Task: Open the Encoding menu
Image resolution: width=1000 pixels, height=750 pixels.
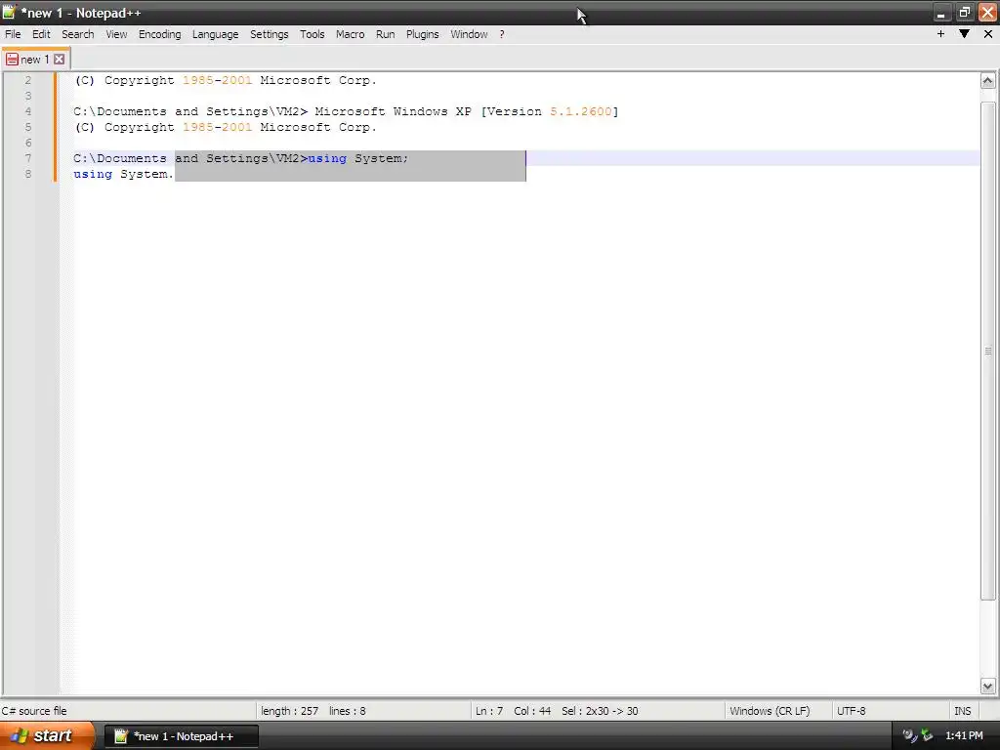Action: 159,34
